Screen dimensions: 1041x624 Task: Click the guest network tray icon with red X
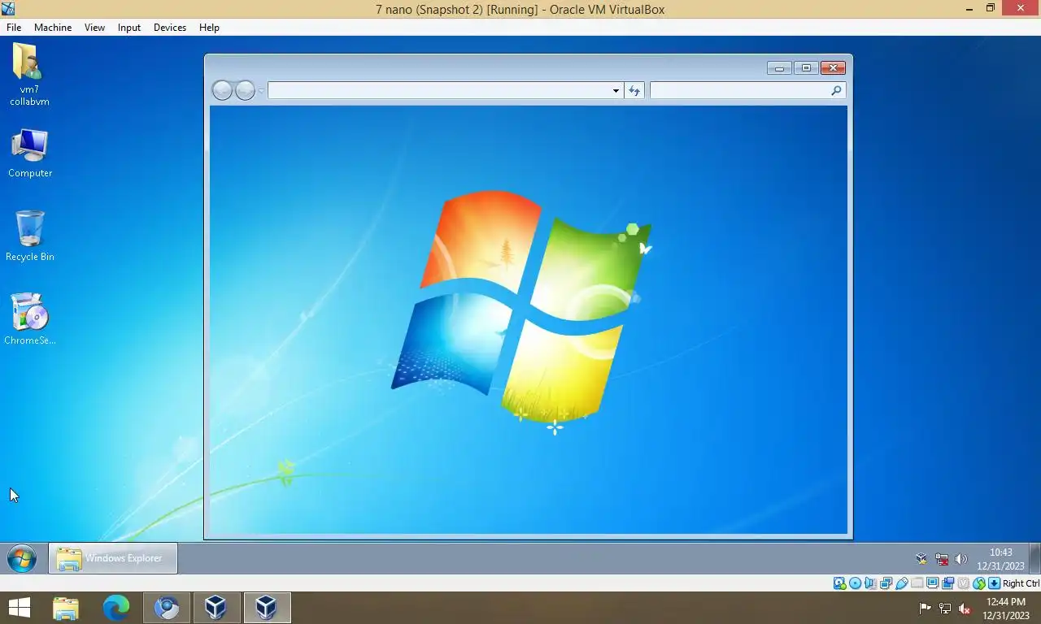[x=942, y=559]
